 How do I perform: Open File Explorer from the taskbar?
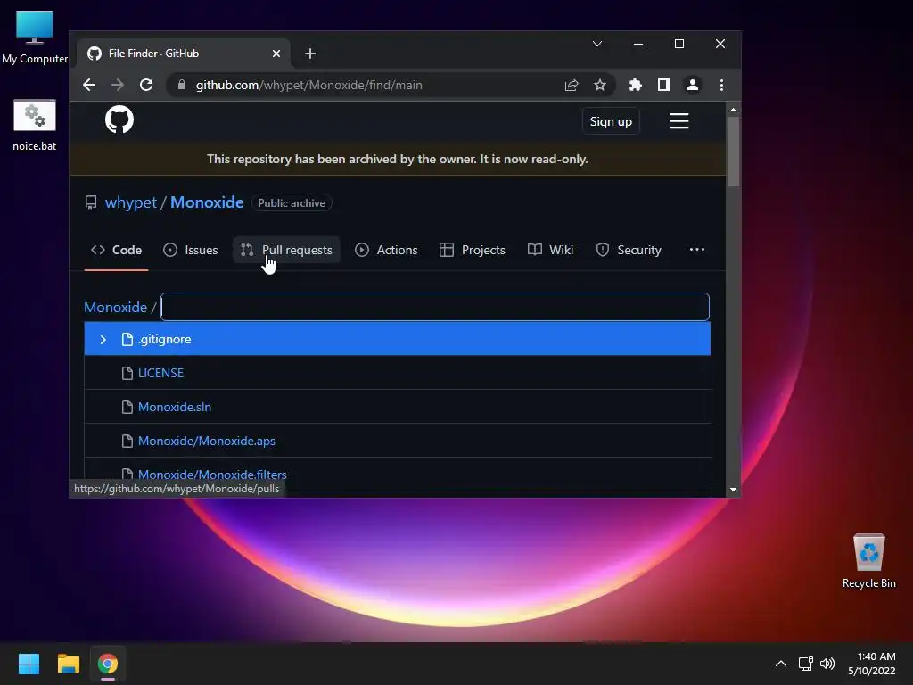(68, 664)
